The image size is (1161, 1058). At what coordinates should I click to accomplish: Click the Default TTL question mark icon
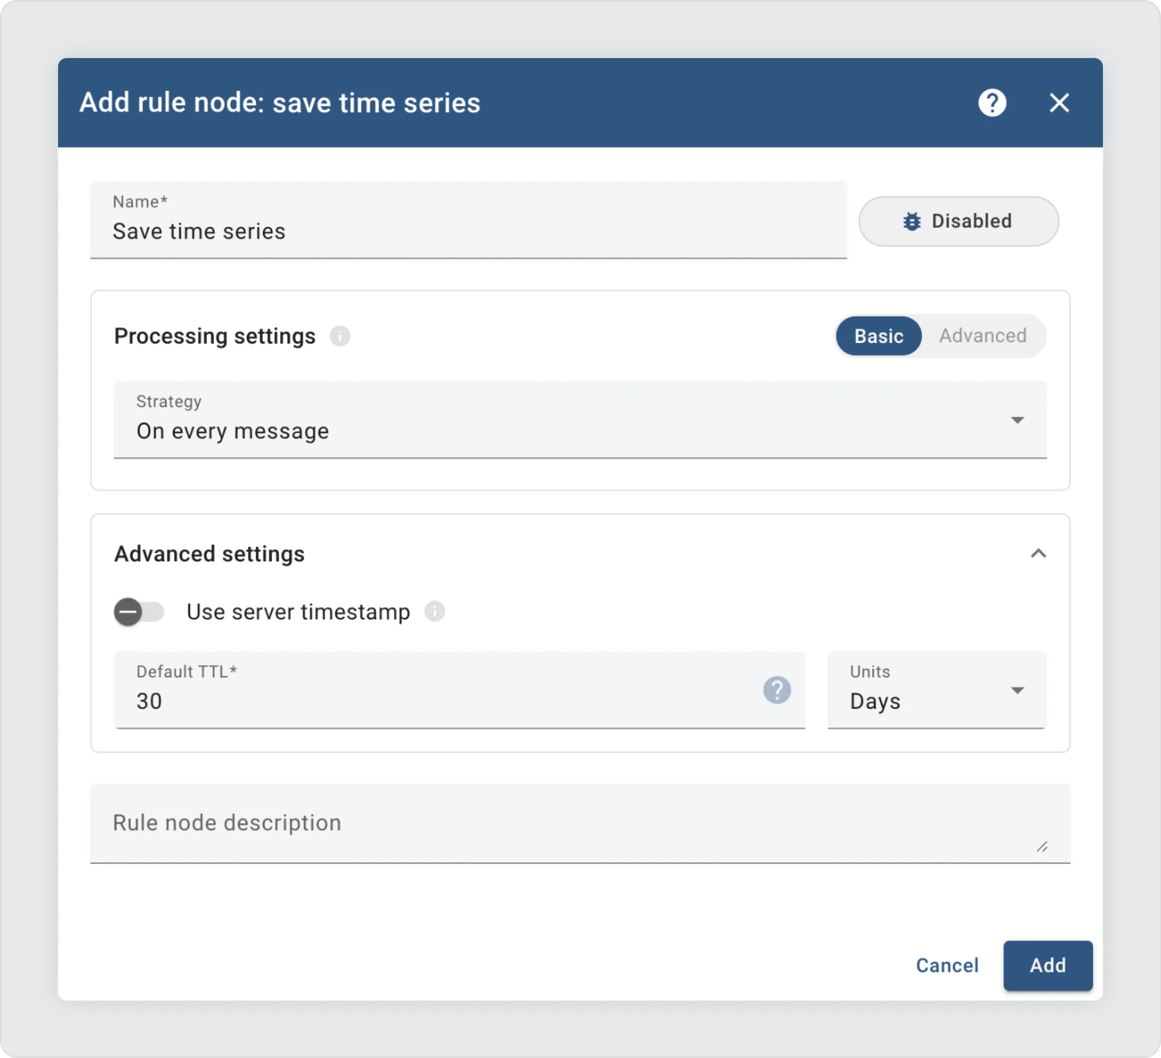point(776,689)
